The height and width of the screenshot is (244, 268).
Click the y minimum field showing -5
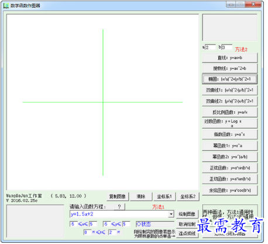coord(106,224)
